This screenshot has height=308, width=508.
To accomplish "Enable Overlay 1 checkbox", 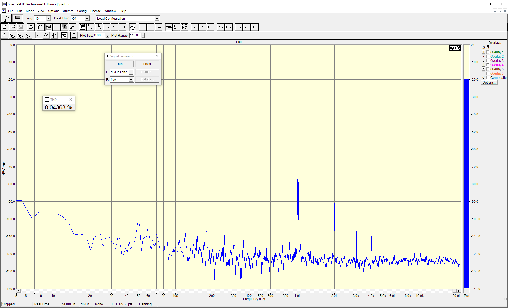I will coord(488,52).
